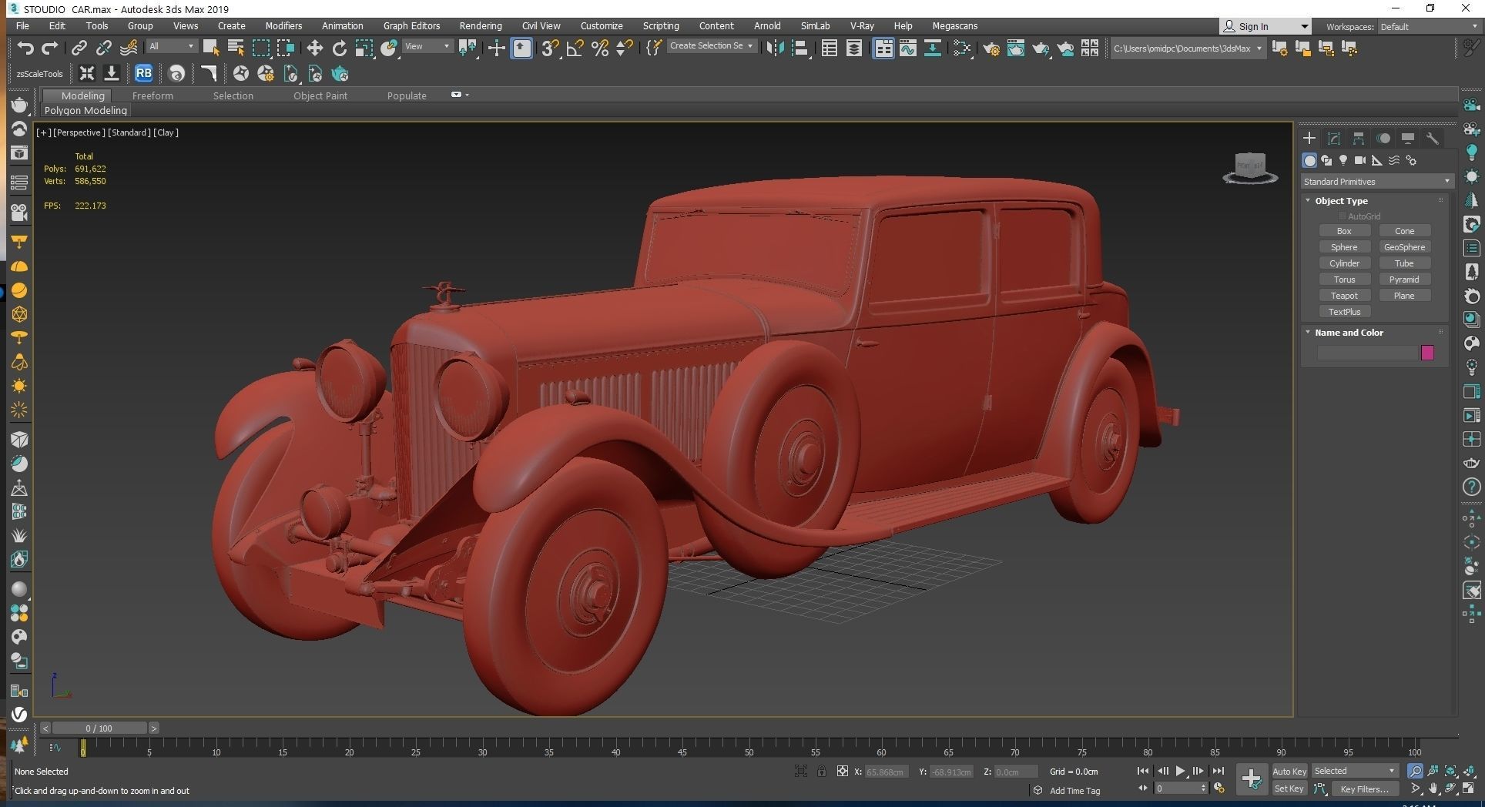
Task: Click the Sign In button
Action: tap(1265, 26)
